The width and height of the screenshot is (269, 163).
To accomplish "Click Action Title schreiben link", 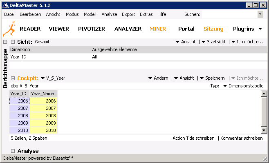I will 193,138.
